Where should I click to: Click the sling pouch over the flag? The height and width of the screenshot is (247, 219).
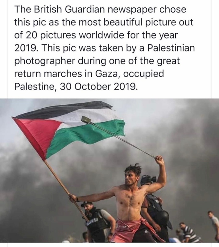pyautogui.click(x=86, y=119)
